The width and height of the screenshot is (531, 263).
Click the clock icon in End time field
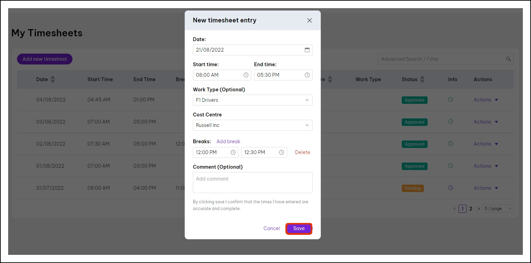307,75
